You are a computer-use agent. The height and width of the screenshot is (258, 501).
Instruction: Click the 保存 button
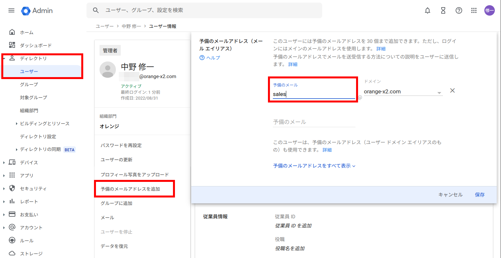[x=479, y=195]
